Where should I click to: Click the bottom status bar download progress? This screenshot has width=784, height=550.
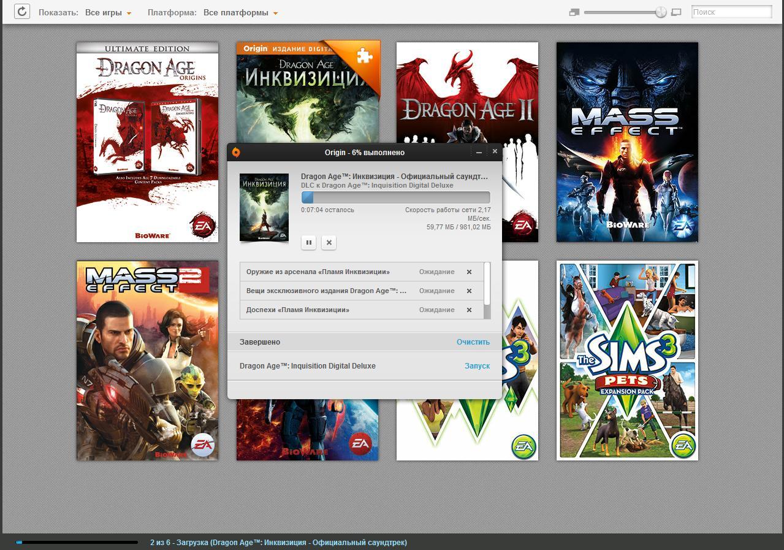coord(77,542)
